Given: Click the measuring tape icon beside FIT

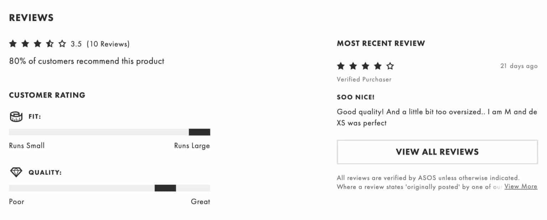Looking at the screenshot, I should click(16, 116).
